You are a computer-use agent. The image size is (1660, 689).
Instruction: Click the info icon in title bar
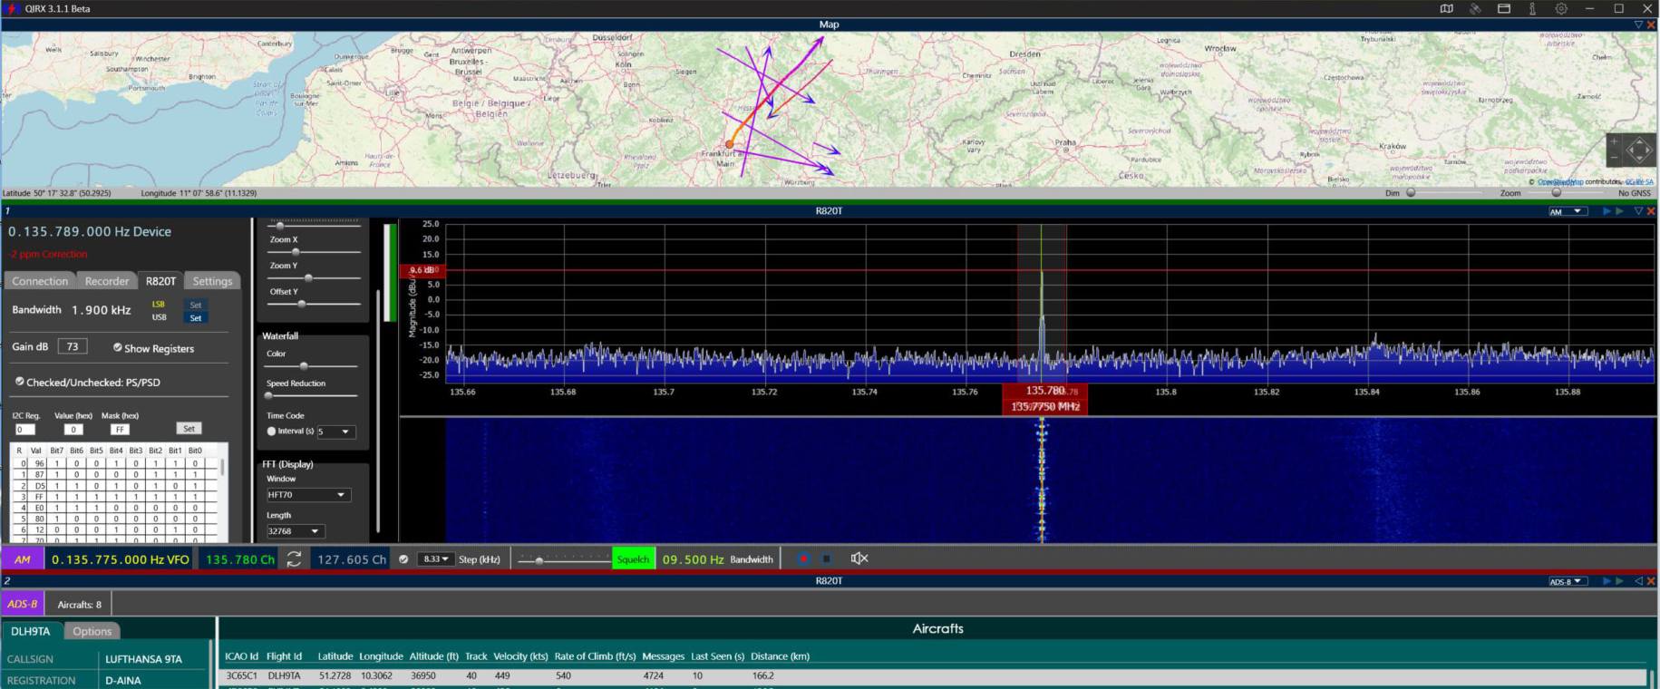(x=1532, y=9)
